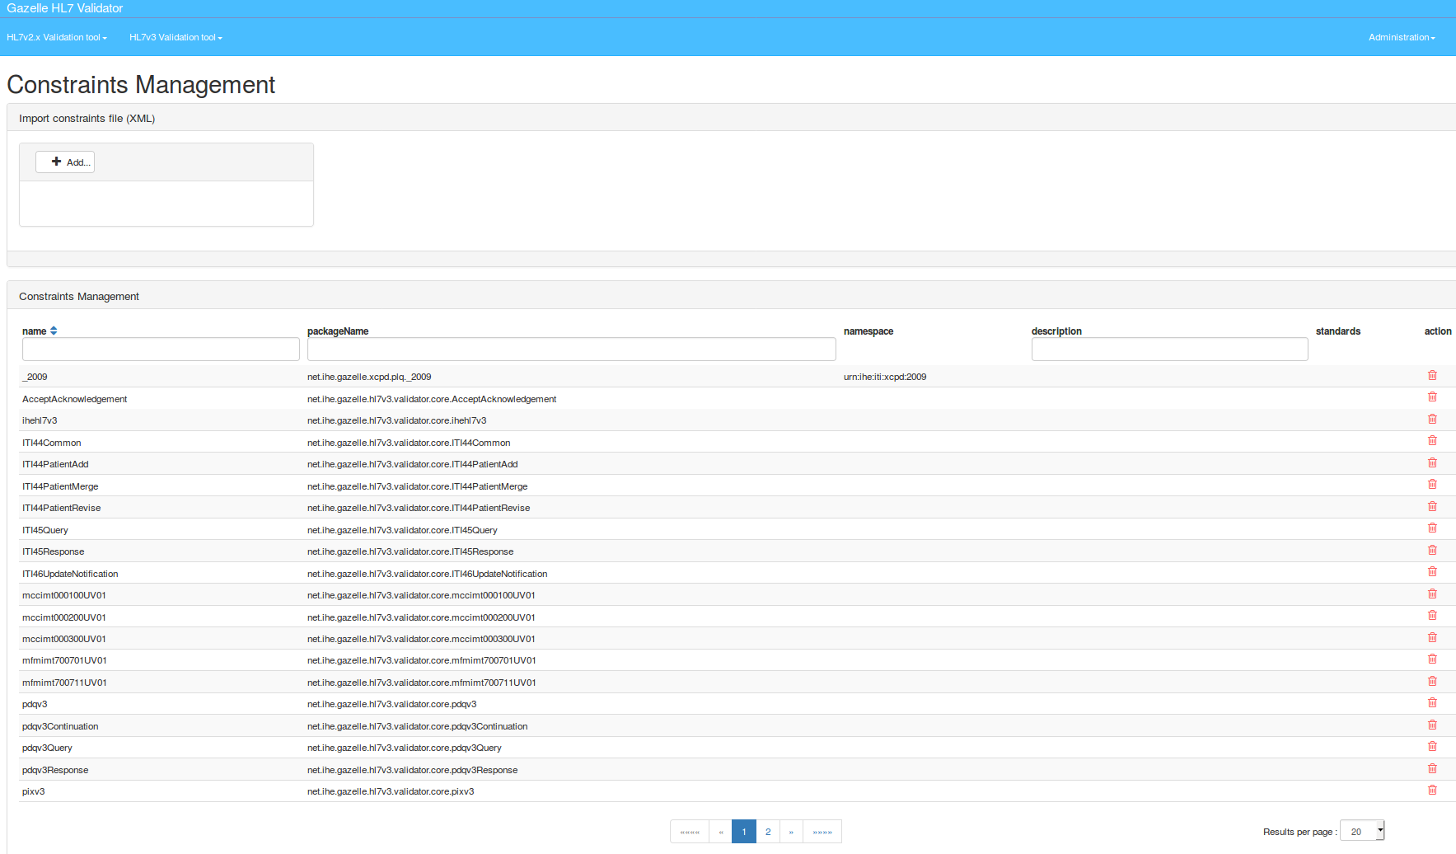Click the description filter field
The image size is (1456, 854).
click(1168, 350)
